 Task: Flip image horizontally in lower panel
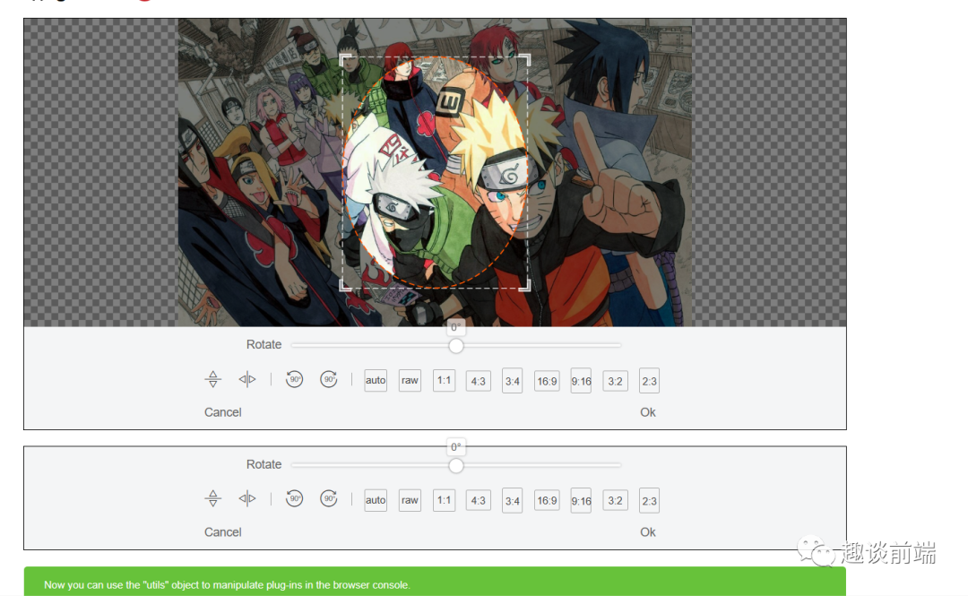pos(247,498)
